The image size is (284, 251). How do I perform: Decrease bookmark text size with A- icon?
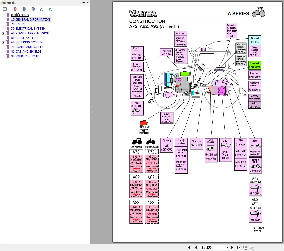51,9
